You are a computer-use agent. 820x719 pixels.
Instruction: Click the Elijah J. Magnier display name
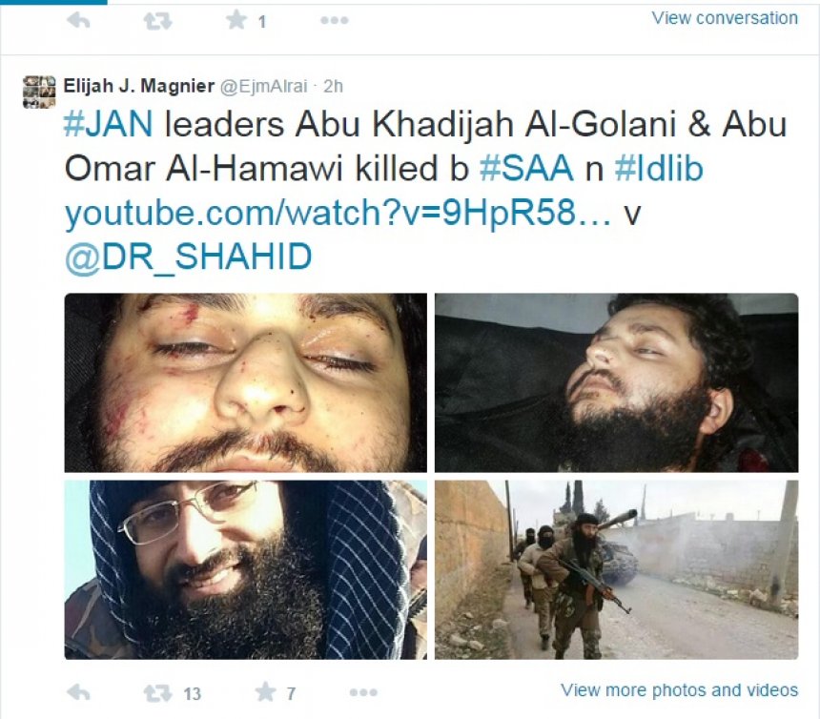(x=138, y=86)
